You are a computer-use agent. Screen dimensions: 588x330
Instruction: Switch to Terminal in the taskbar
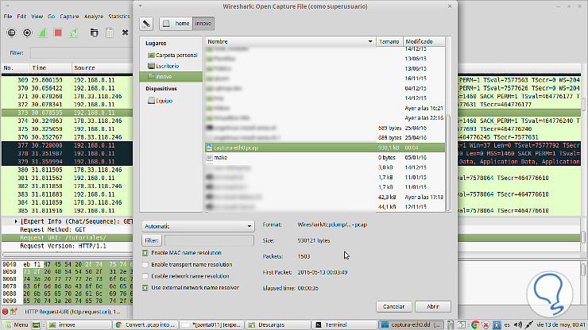pyautogui.click(x=343, y=324)
